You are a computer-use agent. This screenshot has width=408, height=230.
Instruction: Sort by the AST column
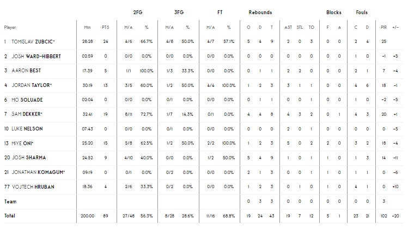tap(288, 27)
